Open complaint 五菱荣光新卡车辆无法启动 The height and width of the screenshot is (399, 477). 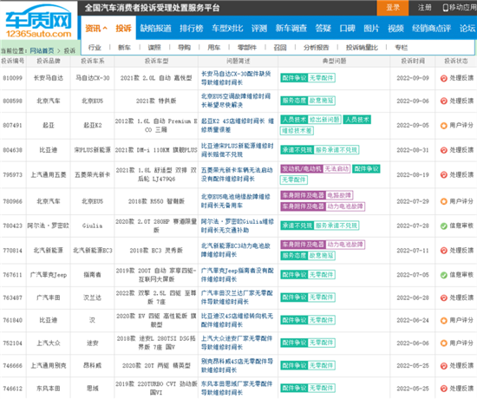coord(237,174)
